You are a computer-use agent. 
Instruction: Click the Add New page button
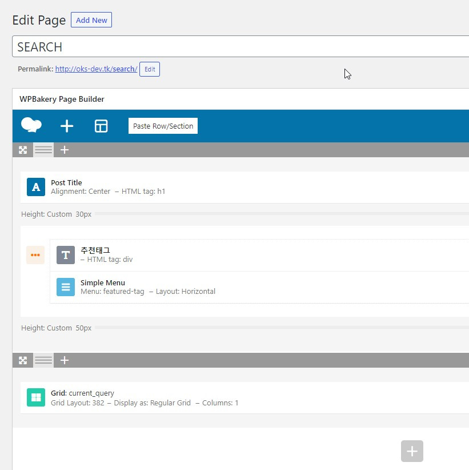(x=91, y=20)
